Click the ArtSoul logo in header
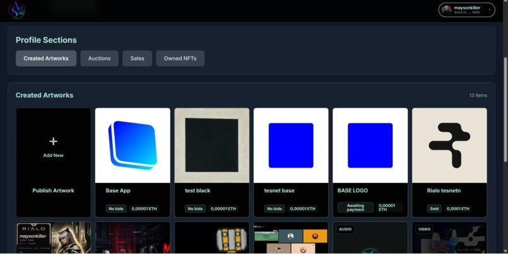The image size is (508, 254). tap(16, 10)
